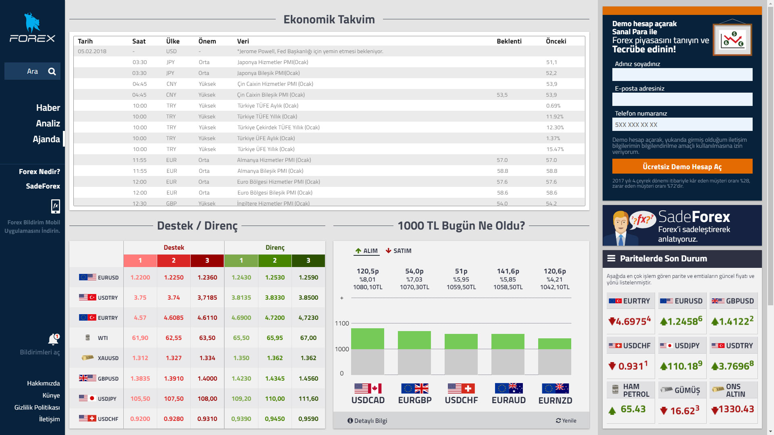This screenshot has width=774, height=435.
Task: Click Ücretsiz Demo Hesap Aç button
Action: tap(682, 166)
